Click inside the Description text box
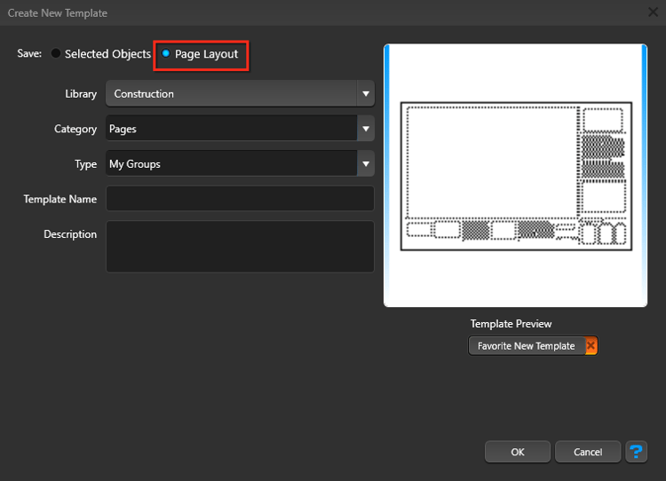Viewport: 666px width, 481px height. point(240,246)
